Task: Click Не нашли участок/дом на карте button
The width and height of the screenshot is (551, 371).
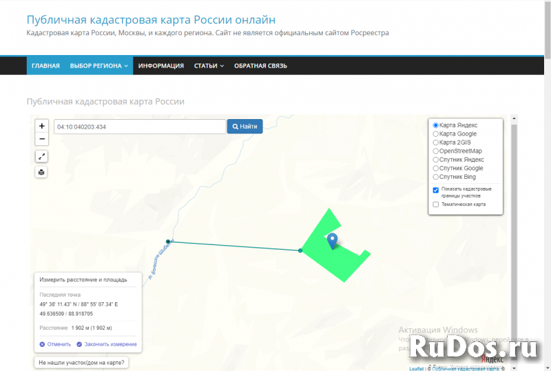Action: click(x=81, y=363)
